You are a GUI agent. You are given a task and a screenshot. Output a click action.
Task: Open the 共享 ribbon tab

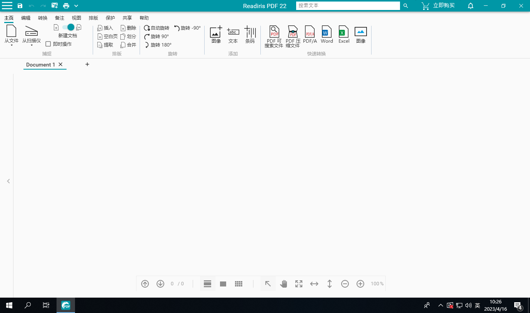pyautogui.click(x=127, y=18)
